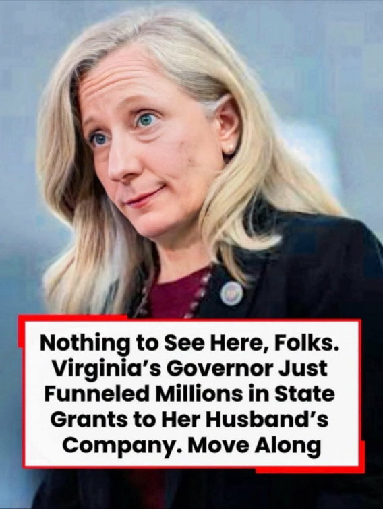Click the line 'Funneled Millions in State'

click(x=189, y=394)
